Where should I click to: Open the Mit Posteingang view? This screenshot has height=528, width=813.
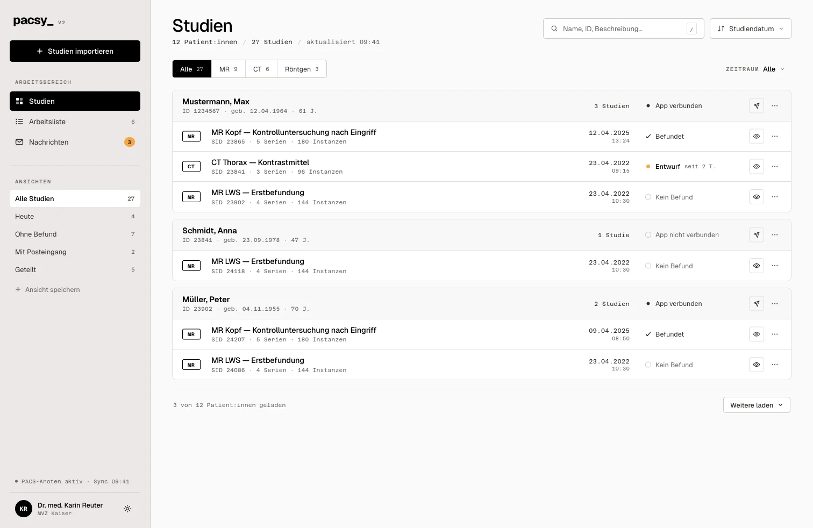75,252
